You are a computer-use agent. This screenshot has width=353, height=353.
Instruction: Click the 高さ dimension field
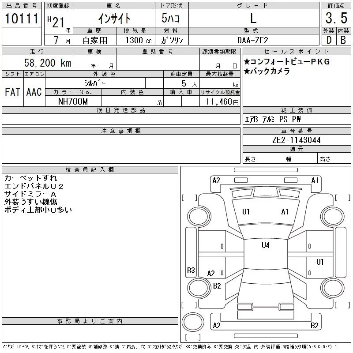334,158
